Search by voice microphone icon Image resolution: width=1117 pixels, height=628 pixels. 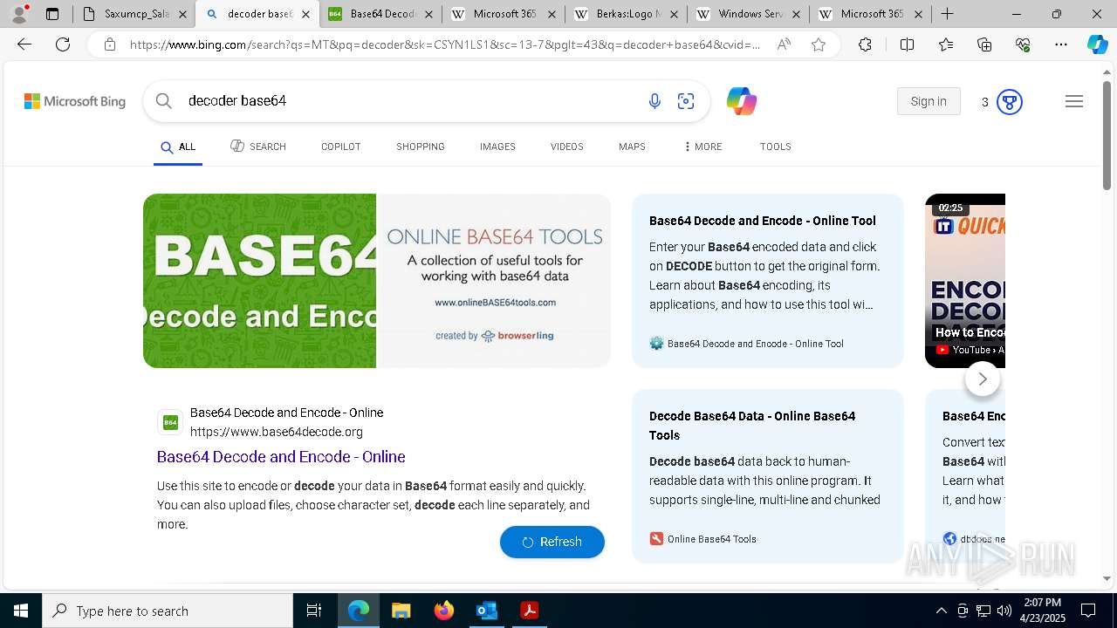coord(654,101)
